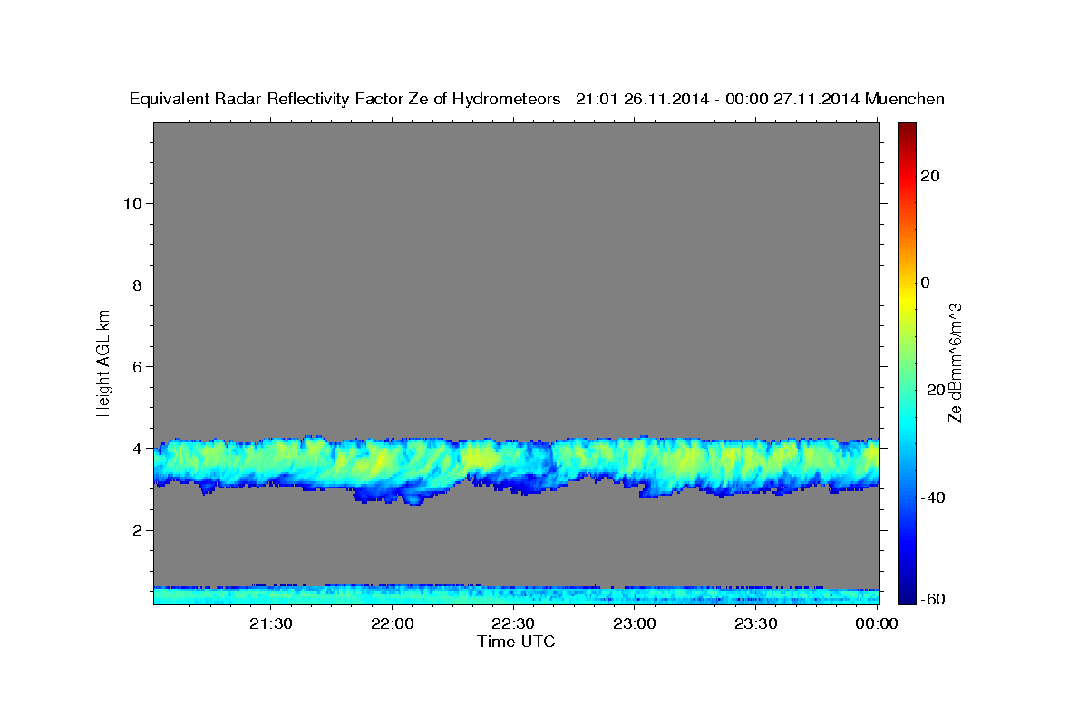Viewport: 1088px width, 725px height.
Task: Click the colorbar tick value '-40'
Action: (x=933, y=498)
